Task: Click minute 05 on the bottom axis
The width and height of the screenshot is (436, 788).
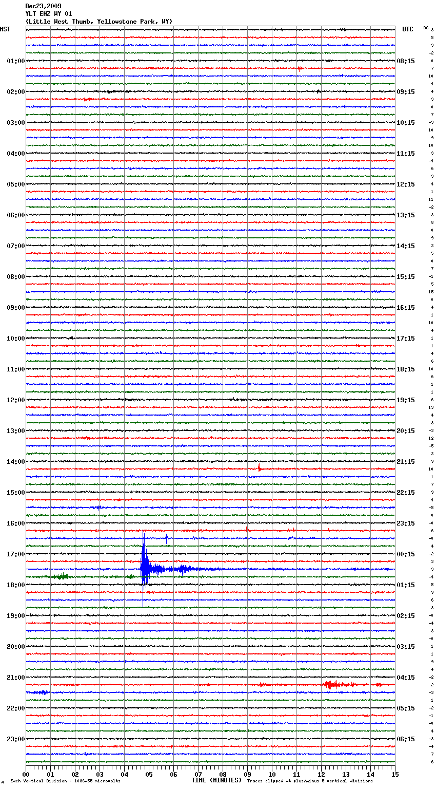Action: (x=149, y=774)
